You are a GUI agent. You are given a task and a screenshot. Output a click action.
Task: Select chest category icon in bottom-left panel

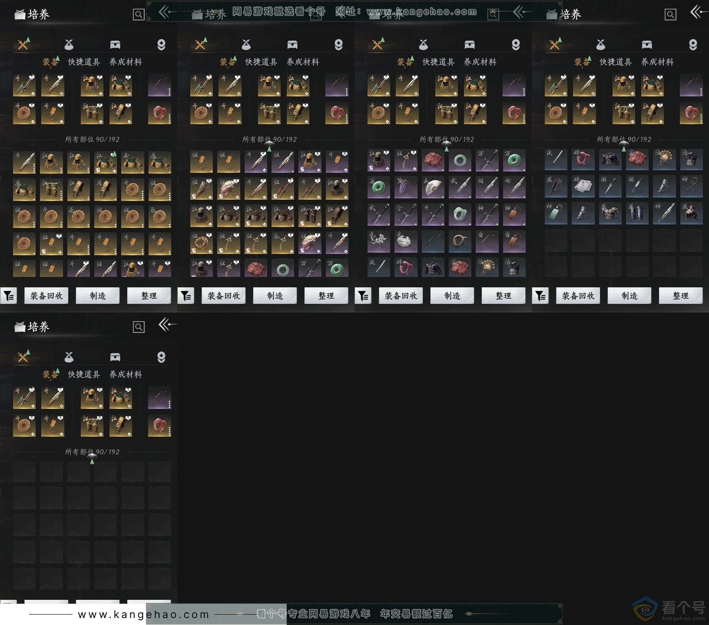(x=115, y=357)
